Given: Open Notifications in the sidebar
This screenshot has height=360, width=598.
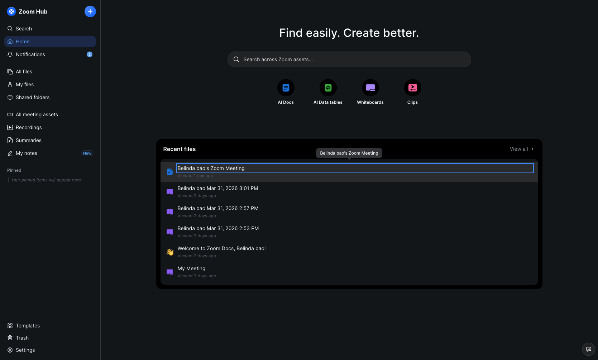Looking at the screenshot, I should pos(50,54).
